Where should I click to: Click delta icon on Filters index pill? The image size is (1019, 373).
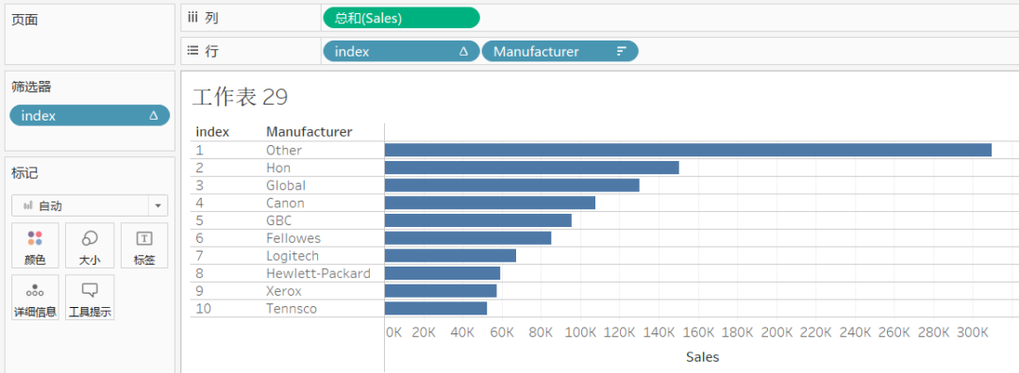pyautogui.click(x=154, y=116)
